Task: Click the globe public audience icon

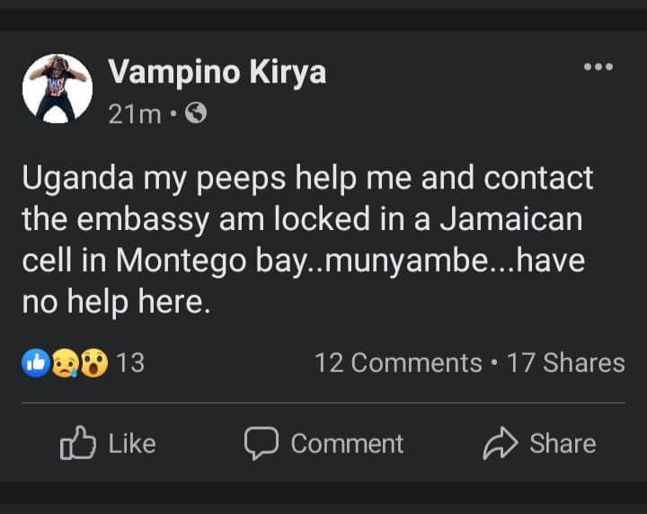Action: click(195, 113)
